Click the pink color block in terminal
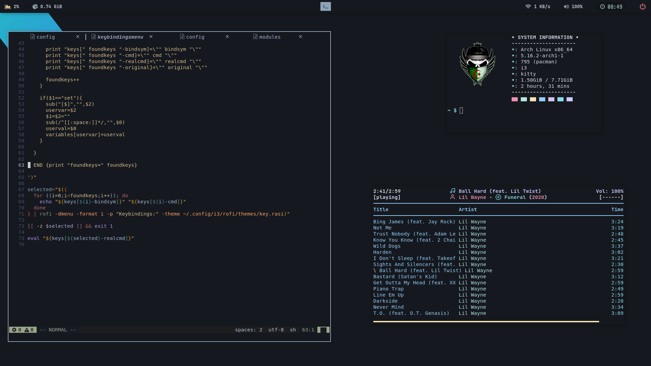The width and height of the screenshot is (651, 366). [x=515, y=99]
